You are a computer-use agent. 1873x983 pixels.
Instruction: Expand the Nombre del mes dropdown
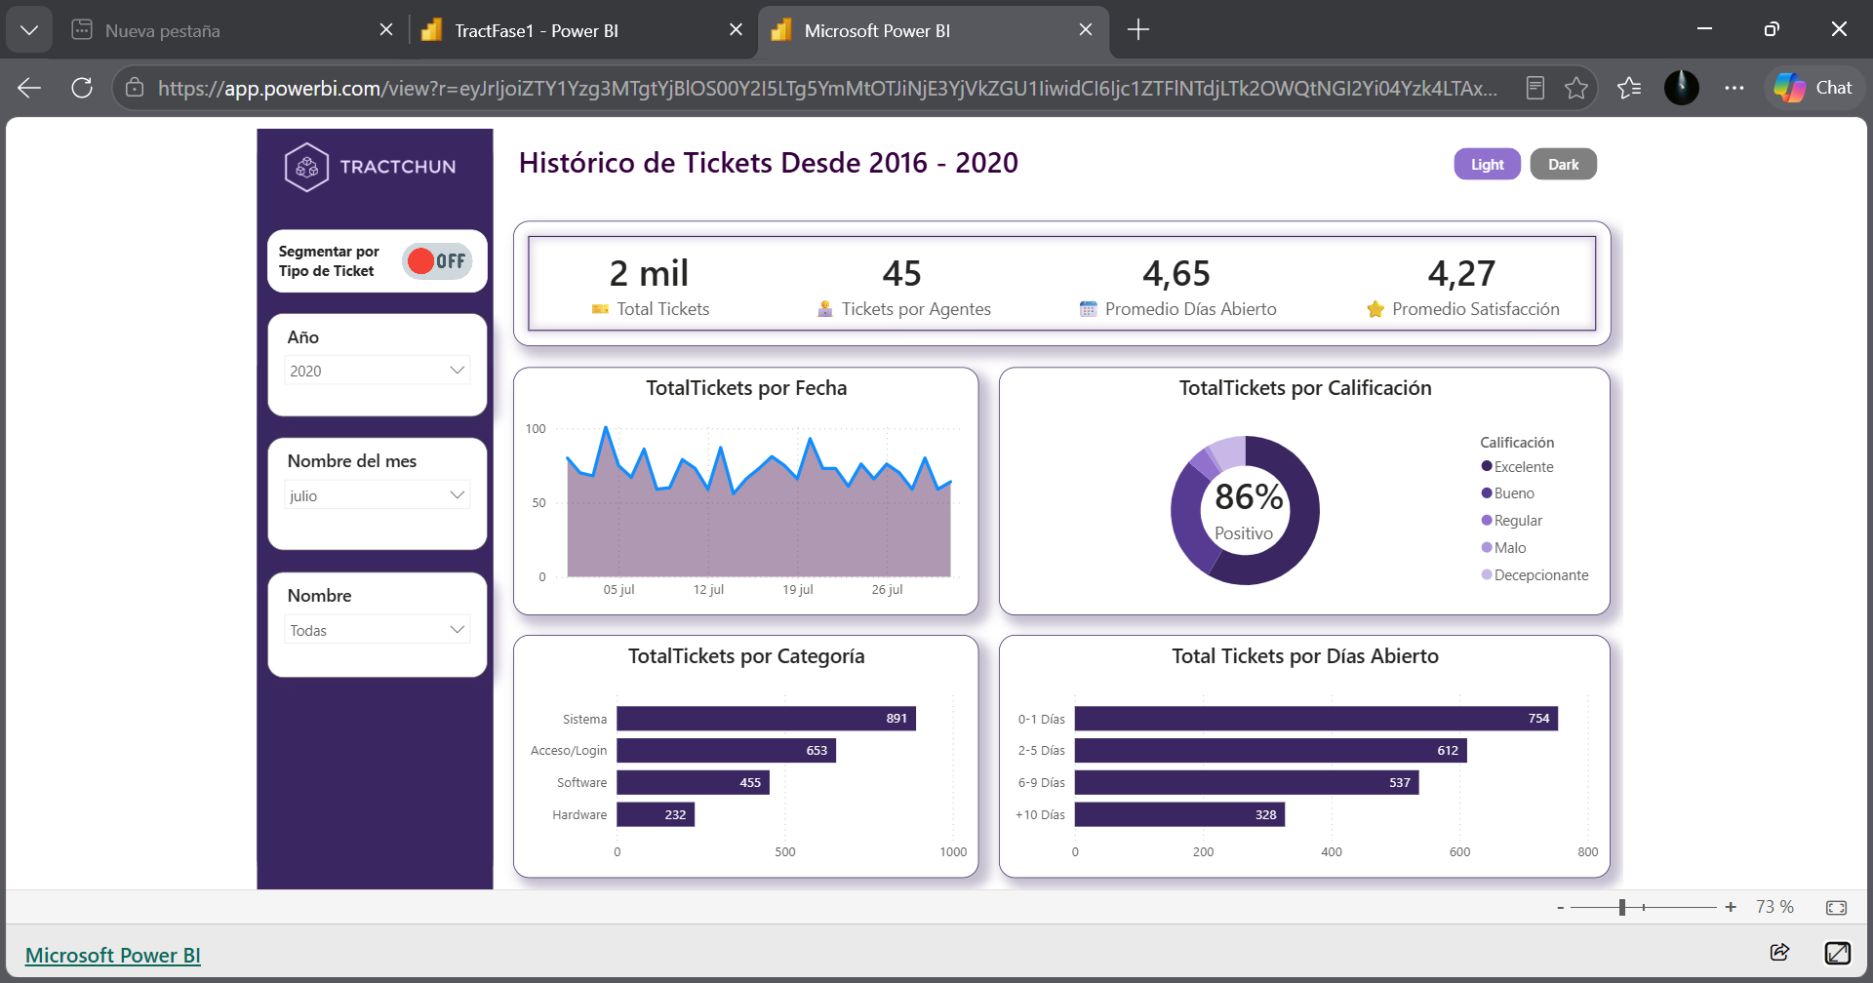tap(377, 494)
